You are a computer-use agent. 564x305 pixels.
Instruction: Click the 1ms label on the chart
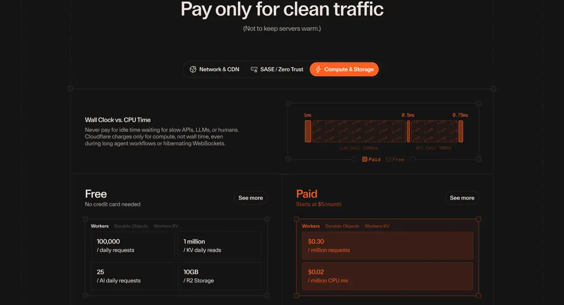tap(308, 115)
